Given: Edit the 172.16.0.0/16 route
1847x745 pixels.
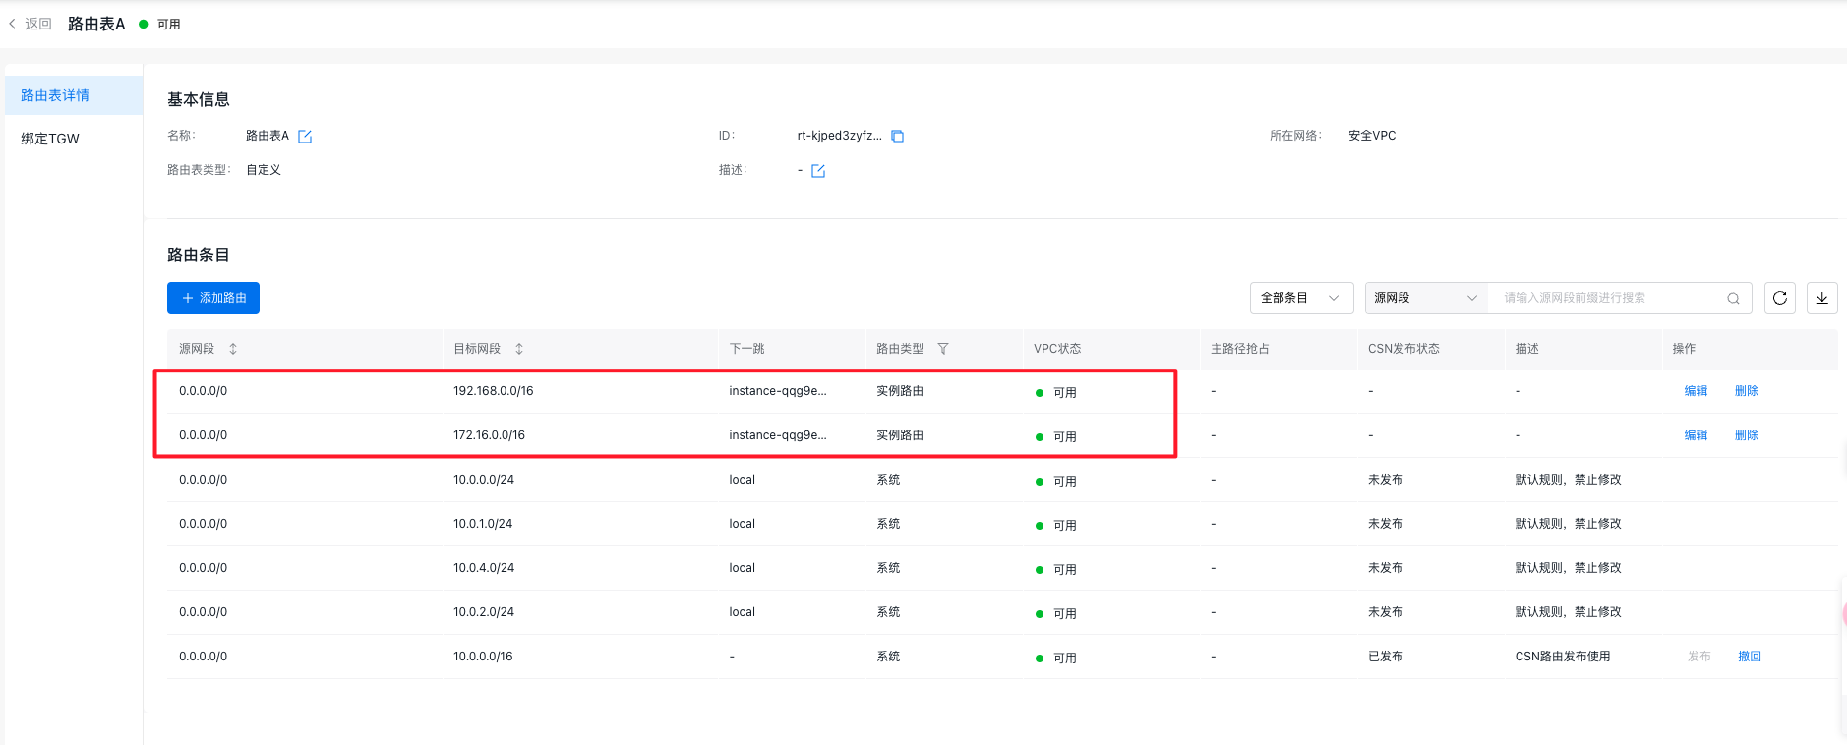Looking at the screenshot, I should pyautogui.click(x=1696, y=435).
